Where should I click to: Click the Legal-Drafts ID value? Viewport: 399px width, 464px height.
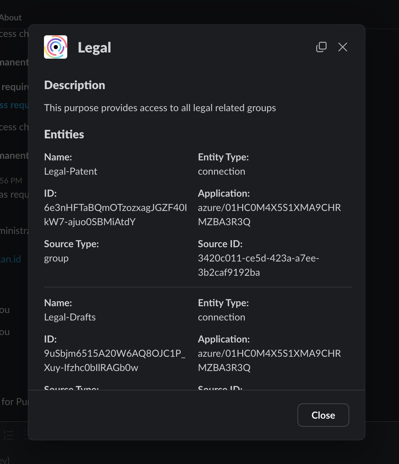[114, 360]
